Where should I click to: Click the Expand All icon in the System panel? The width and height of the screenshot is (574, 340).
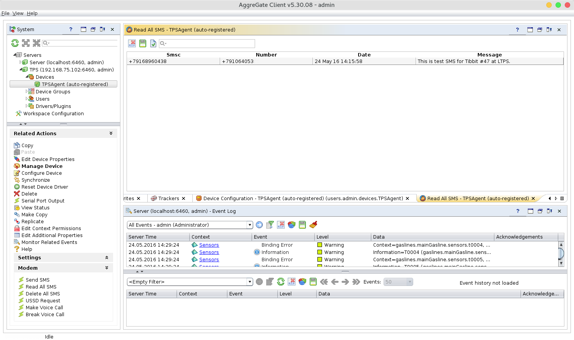click(26, 43)
